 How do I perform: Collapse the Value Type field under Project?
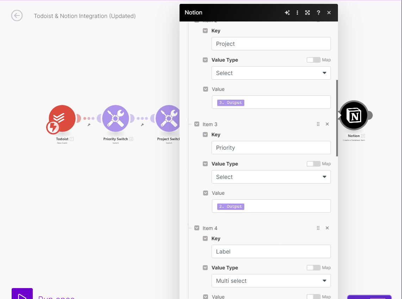click(x=205, y=60)
